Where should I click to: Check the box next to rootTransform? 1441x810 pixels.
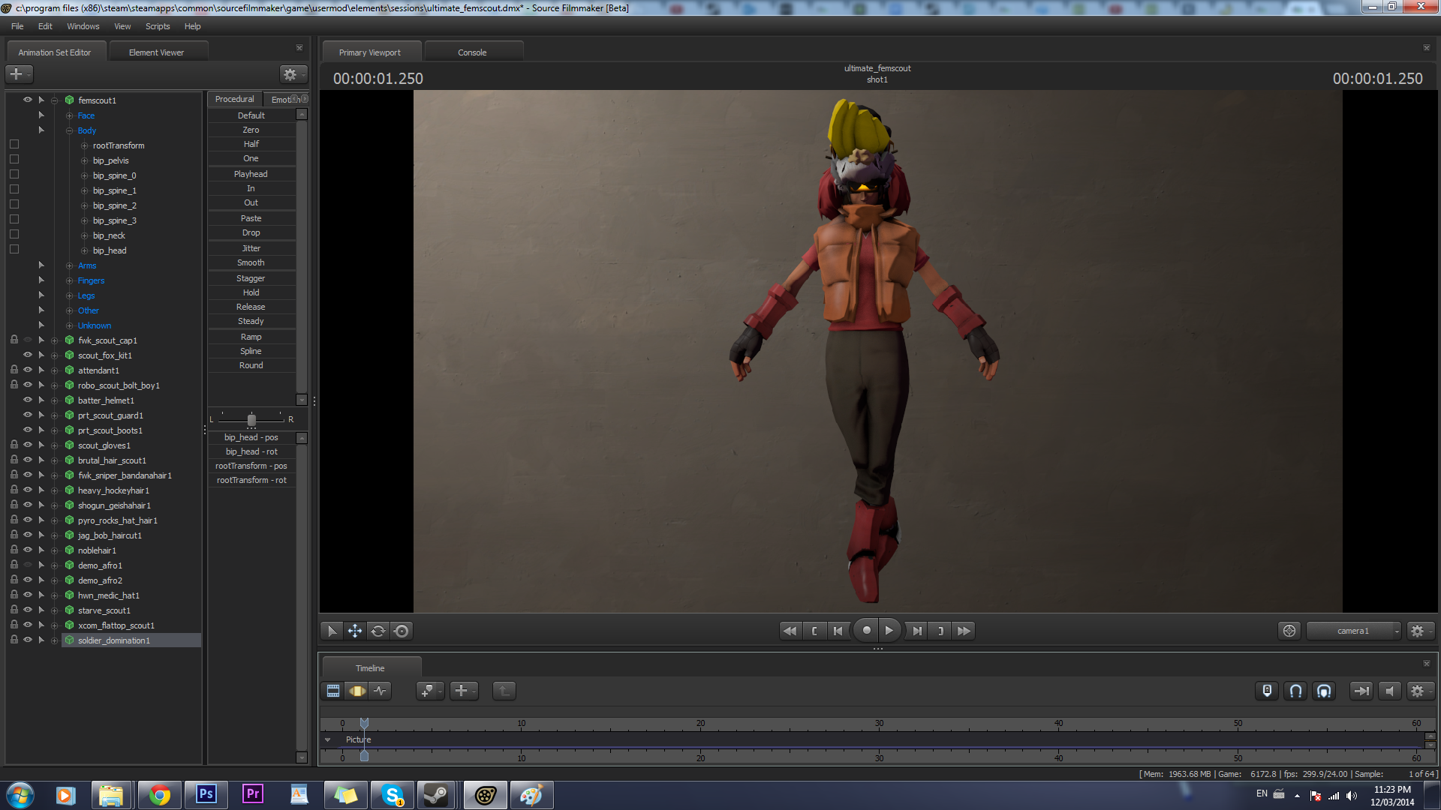(x=14, y=144)
